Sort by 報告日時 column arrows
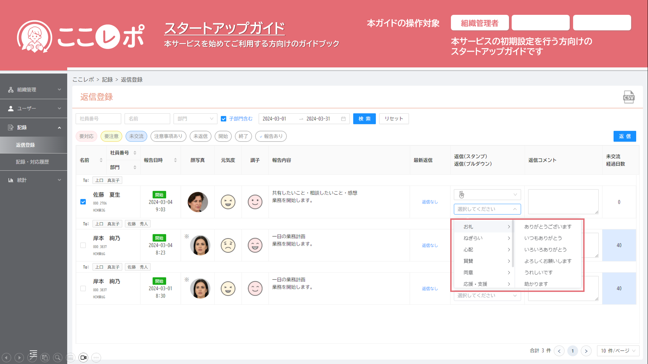The image size is (648, 364). pyautogui.click(x=175, y=160)
